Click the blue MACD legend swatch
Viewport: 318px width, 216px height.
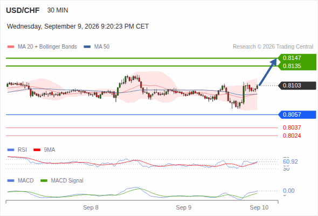click(x=11, y=181)
